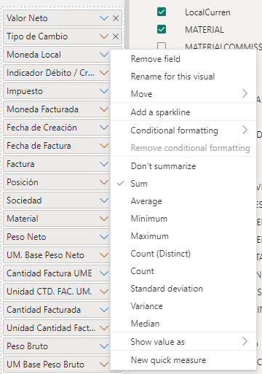Select the Posición field label
The height and width of the screenshot is (374, 262).
(23, 182)
